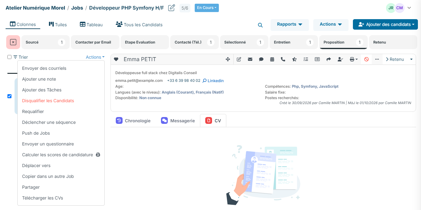Click the envelope icon to email candidate

pyautogui.click(x=250, y=59)
